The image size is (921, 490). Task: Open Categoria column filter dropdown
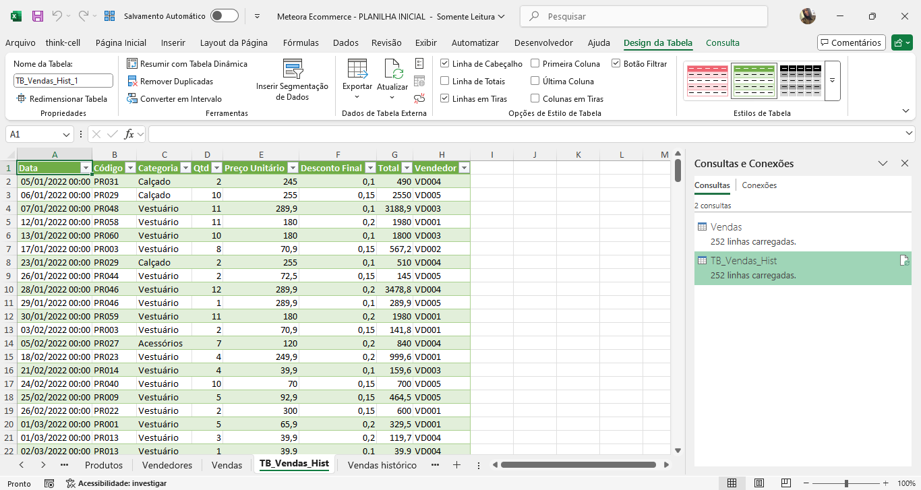[x=185, y=168]
